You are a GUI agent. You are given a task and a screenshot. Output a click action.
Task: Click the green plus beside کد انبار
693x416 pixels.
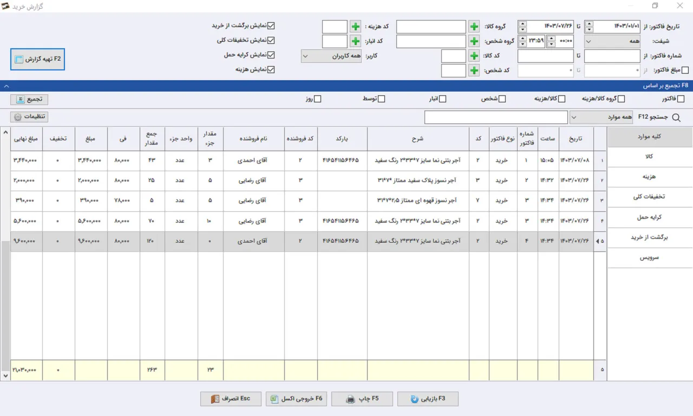(x=355, y=41)
